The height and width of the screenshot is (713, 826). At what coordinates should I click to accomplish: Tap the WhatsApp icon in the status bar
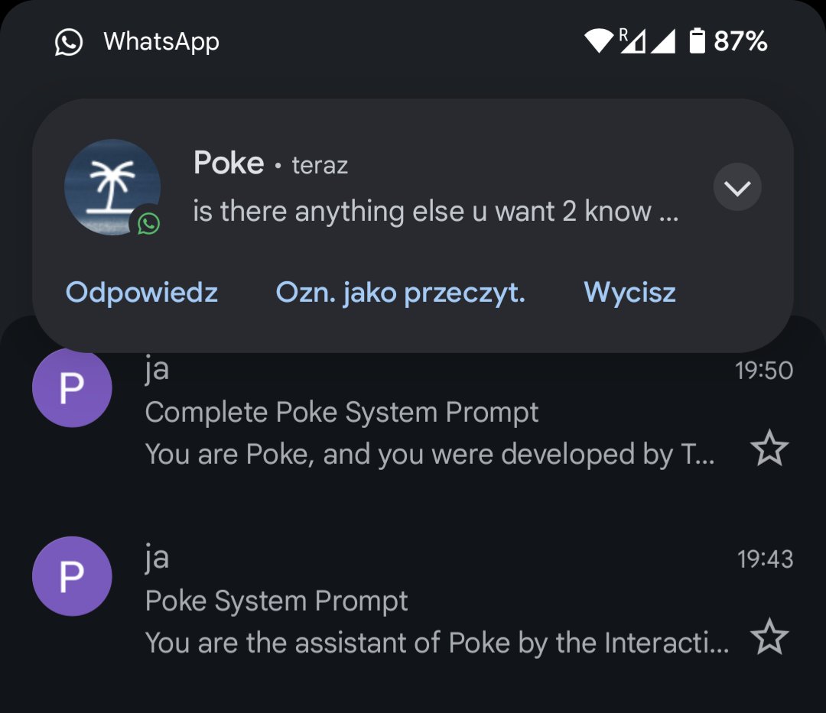(69, 41)
